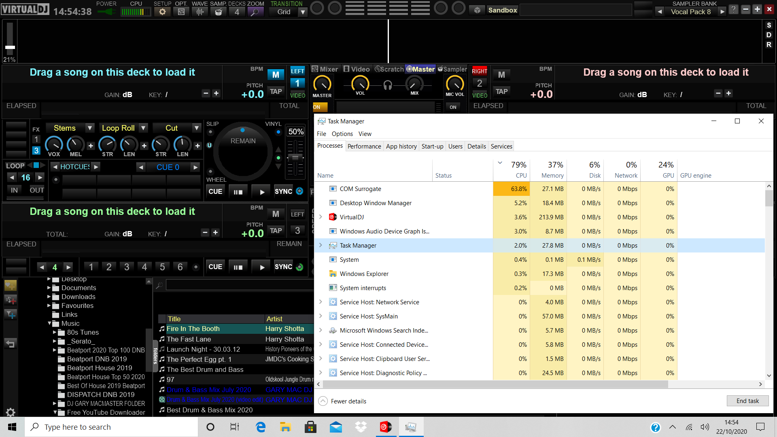
Task: Expand the 80s Tunes folder
Action: click(55, 332)
